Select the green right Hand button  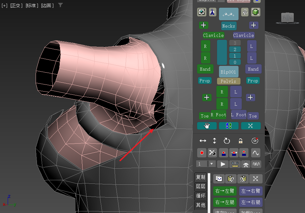205,69
